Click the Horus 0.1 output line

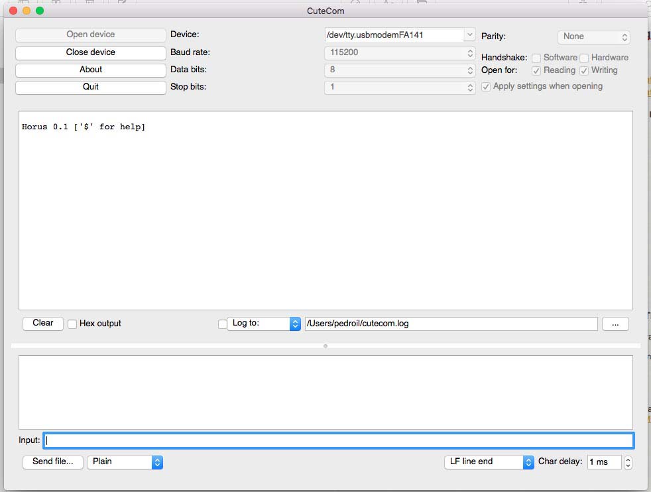[x=84, y=127]
